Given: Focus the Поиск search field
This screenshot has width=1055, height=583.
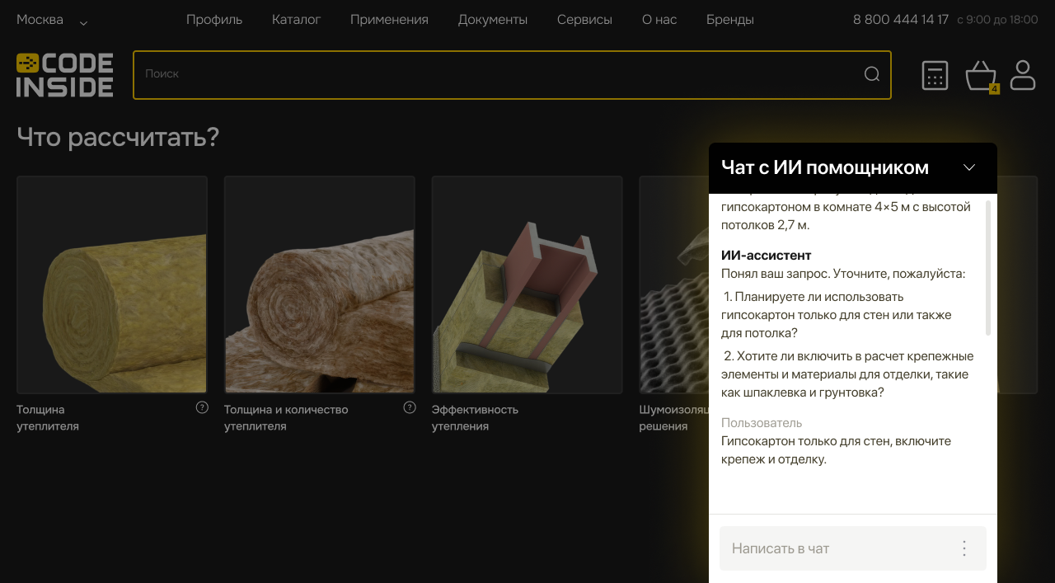Looking at the screenshot, I should 512,75.
